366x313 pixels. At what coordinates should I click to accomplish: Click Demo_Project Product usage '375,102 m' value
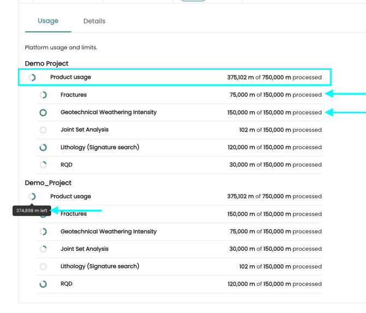pos(240,196)
